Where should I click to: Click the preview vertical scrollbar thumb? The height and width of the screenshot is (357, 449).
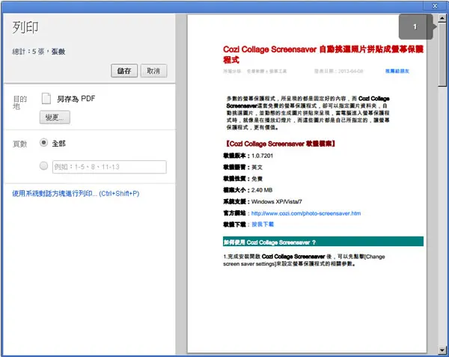(x=442, y=54)
